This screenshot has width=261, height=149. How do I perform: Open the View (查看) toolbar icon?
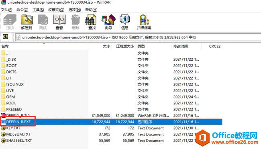[59, 22]
